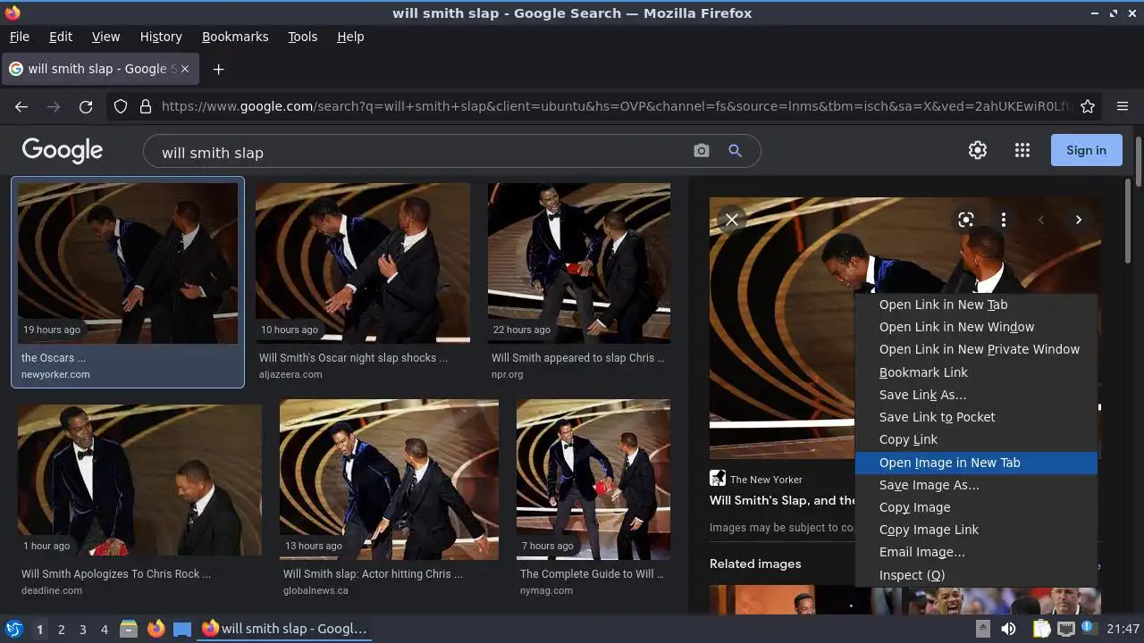1144x643 pixels.
Task: Click the Google logo
Action: click(x=63, y=150)
